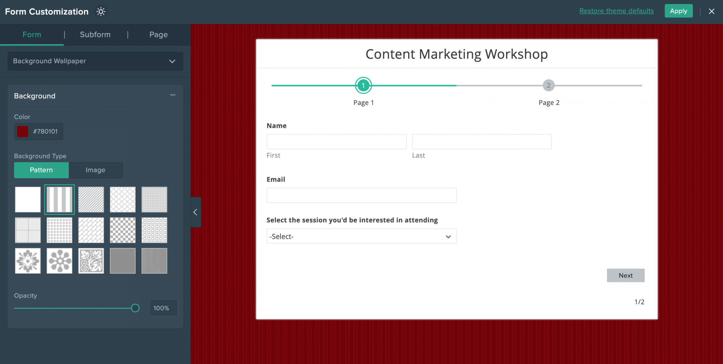Pick the checkerboard pattern swatch
The width and height of the screenshot is (723, 364).
123,230
